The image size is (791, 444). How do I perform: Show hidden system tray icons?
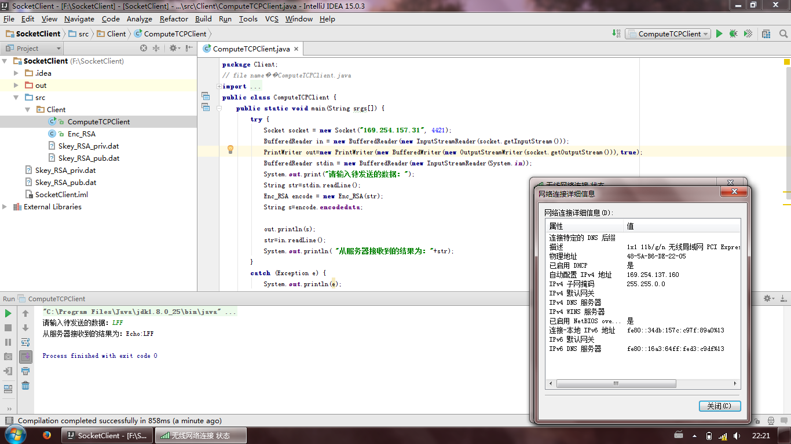point(694,435)
